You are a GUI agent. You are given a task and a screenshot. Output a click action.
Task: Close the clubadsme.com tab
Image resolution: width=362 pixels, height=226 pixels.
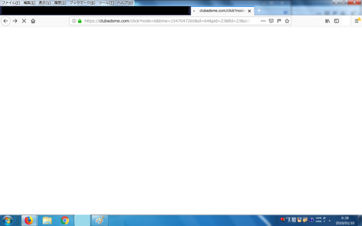(249, 11)
